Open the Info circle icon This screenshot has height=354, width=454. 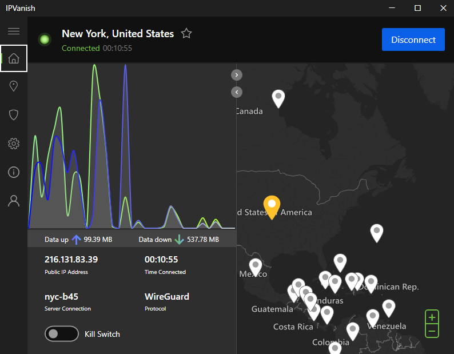click(14, 172)
